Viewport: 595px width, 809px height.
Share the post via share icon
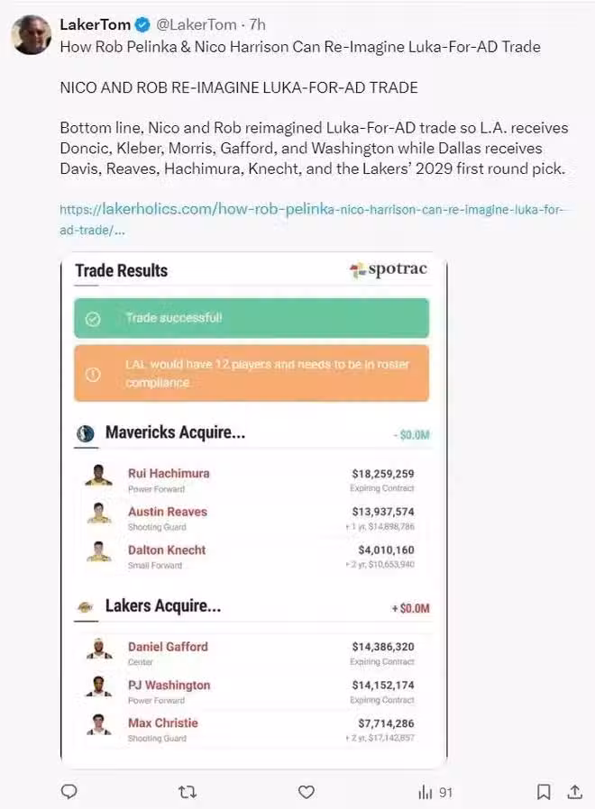point(574,792)
